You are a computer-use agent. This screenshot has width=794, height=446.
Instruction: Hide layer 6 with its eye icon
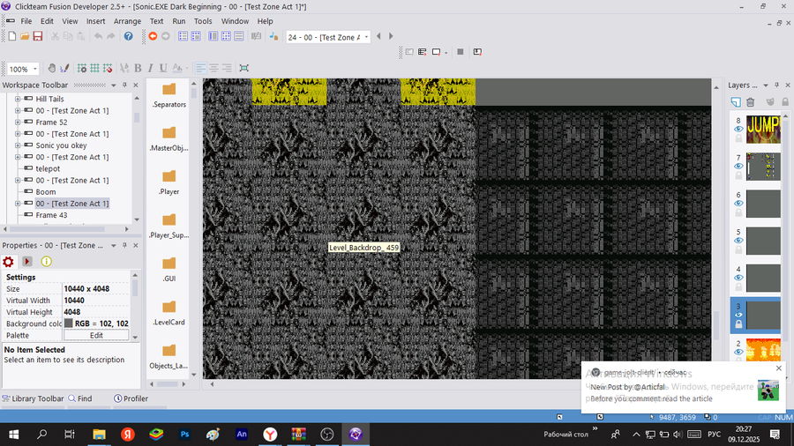(738, 204)
